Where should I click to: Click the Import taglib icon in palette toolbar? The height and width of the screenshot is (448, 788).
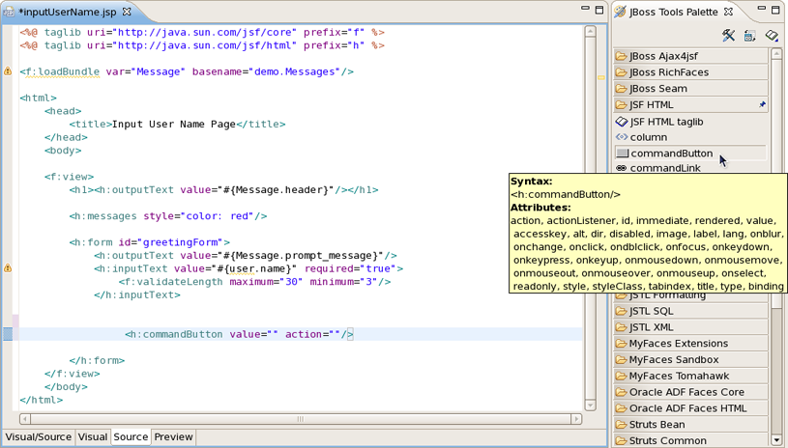coord(772,35)
